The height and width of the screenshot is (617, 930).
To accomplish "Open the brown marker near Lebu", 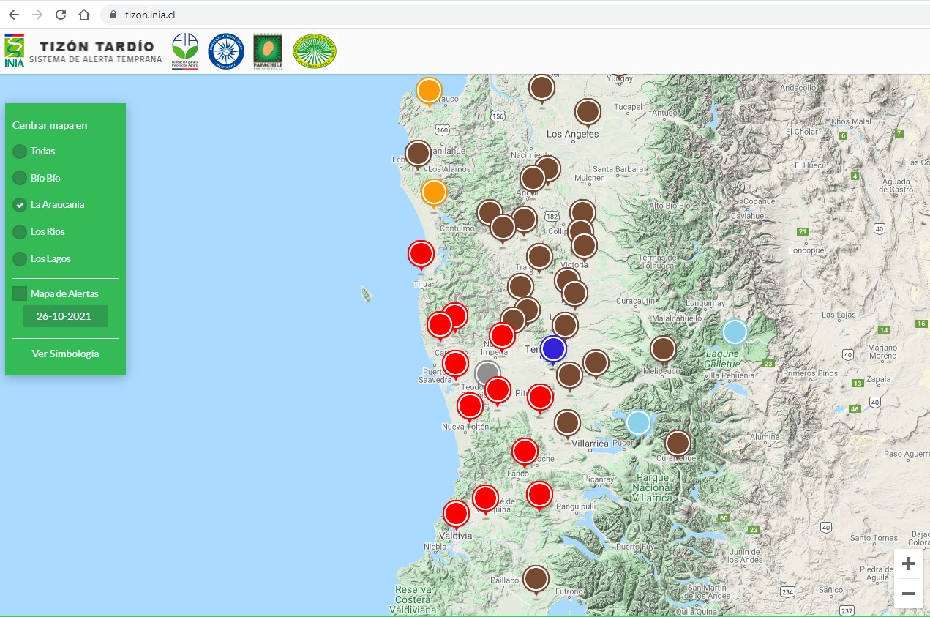I will click(x=418, y=154).
